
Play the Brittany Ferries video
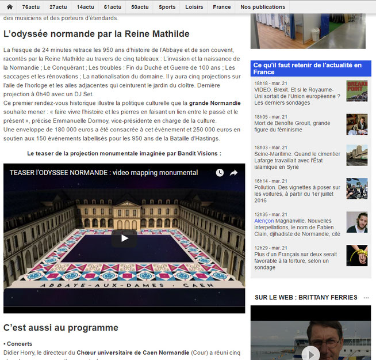[310, 353]
